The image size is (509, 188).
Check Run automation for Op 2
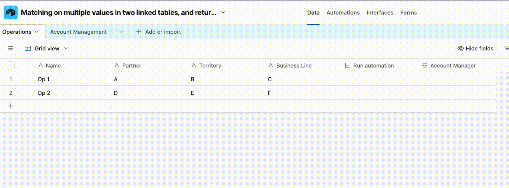coord(380,93)
